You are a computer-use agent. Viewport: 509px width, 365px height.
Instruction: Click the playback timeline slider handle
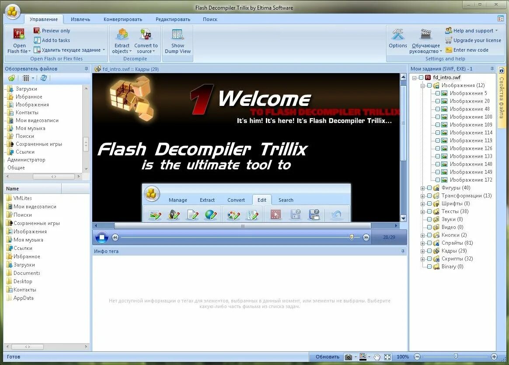click(352, 237)
